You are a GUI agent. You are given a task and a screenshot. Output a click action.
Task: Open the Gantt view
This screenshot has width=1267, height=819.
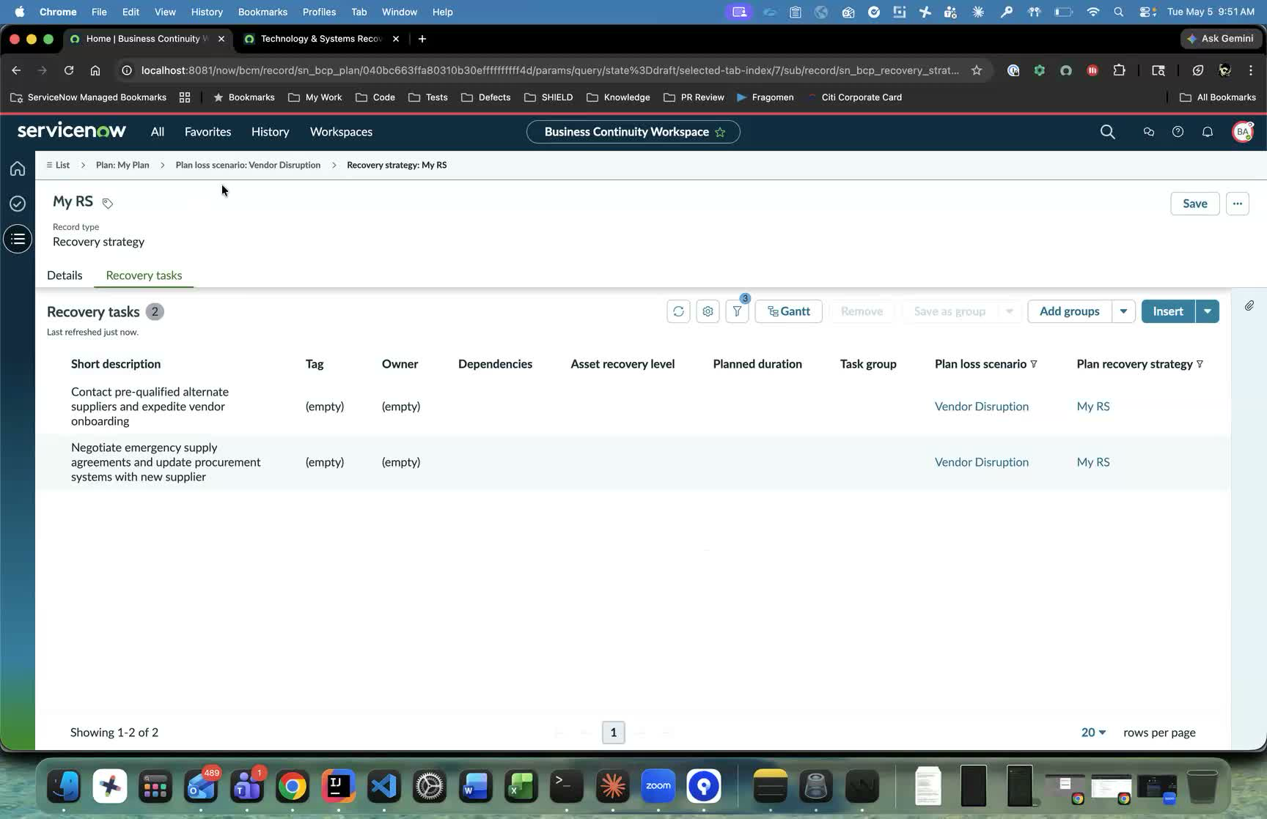click(x=789, y=311)
